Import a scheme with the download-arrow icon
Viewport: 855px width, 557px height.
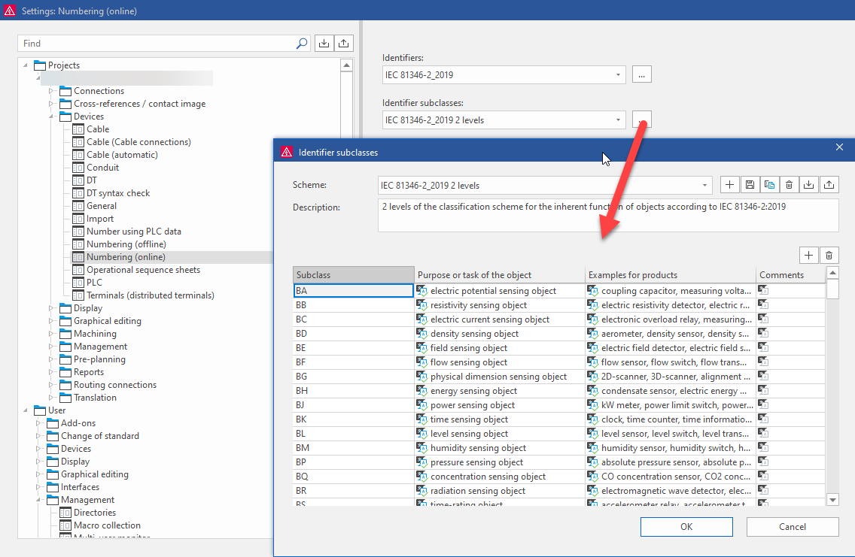808,185
